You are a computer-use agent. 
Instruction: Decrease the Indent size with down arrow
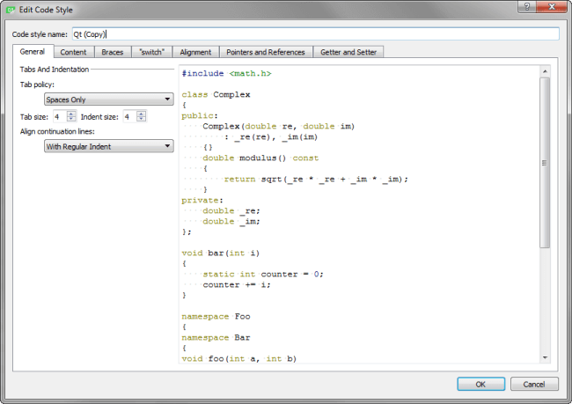click(142, 120)
